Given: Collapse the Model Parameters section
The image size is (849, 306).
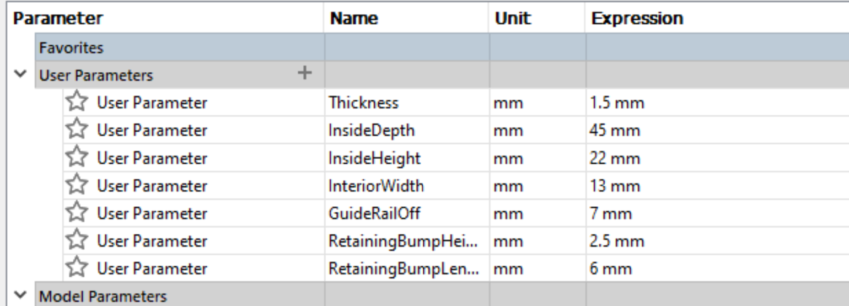Looking at the screenshot, I should point(21,296).
